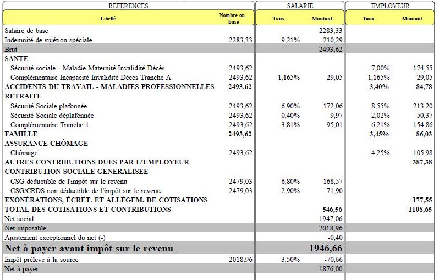Click the 9,21% rate cell

[x=289, y=40]
